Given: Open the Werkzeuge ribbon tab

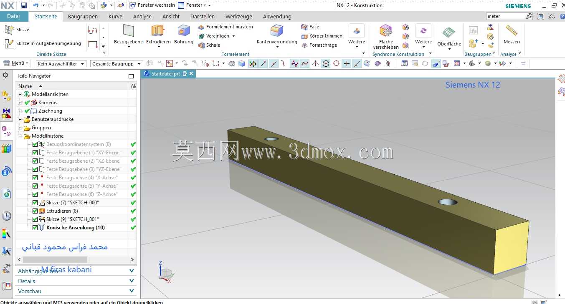Looking at the screenshot, I should pyautogui.click(x=239, y=16).
